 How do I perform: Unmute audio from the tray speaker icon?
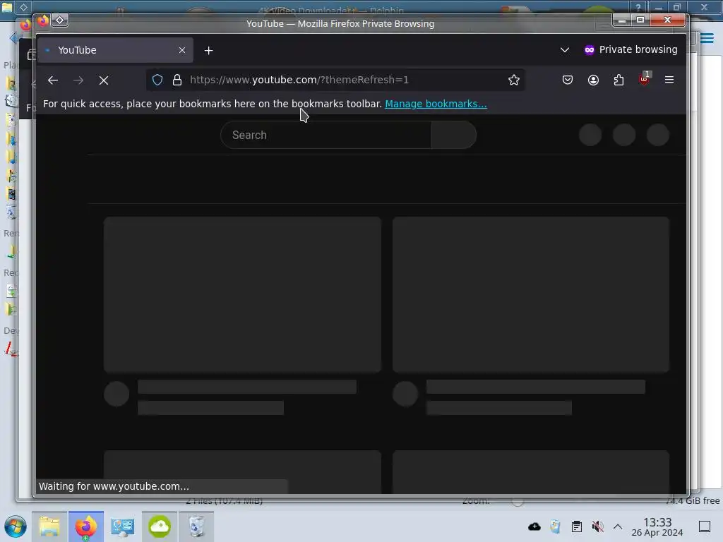(597, 526)
